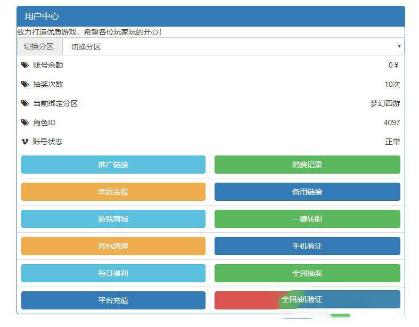This screenshot has width=419, height=327.
Task: Click the green 一键转职 button
Action: coord(307,219)
